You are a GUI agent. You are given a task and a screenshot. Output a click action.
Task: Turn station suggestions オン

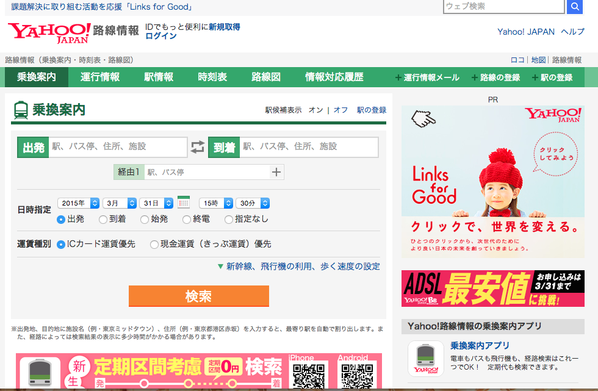coord(315,110)
